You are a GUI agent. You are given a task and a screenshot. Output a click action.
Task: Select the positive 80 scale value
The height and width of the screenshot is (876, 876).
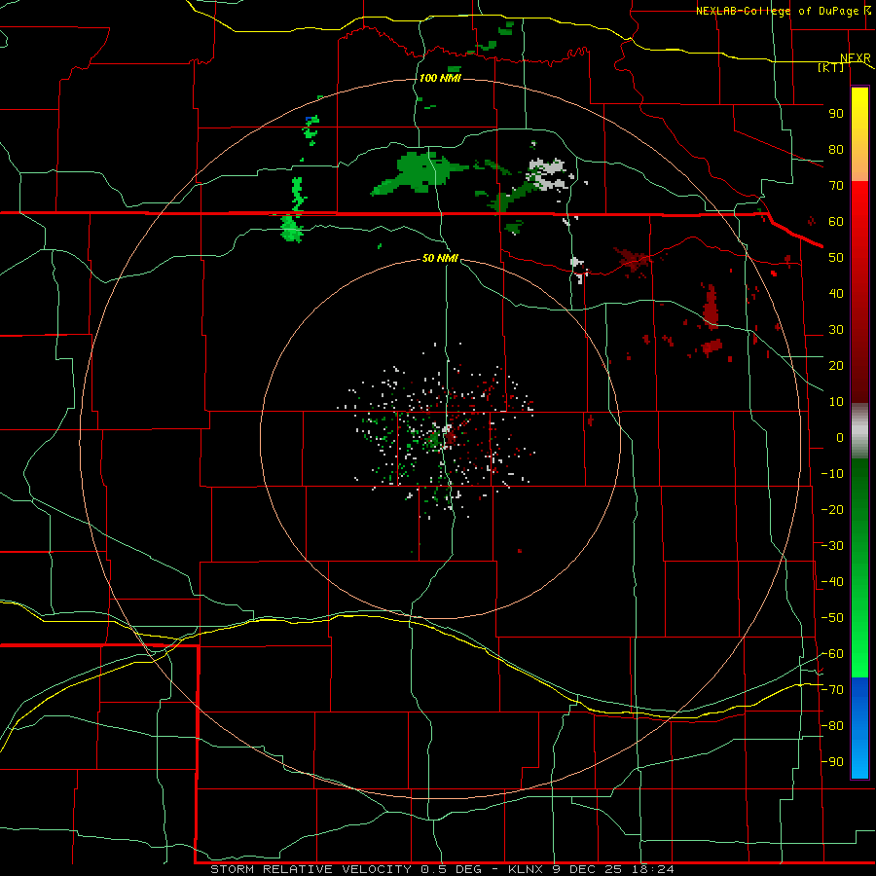pos(836,150)
